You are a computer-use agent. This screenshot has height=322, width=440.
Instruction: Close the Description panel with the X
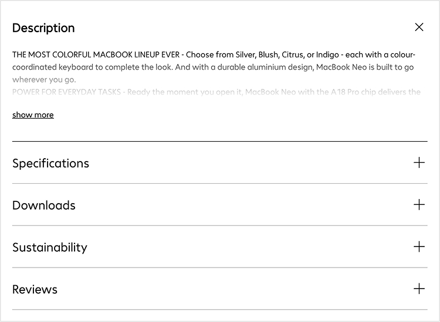tap(419, 27)
